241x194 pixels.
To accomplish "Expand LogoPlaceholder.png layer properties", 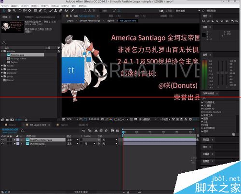I will point(14,140).
